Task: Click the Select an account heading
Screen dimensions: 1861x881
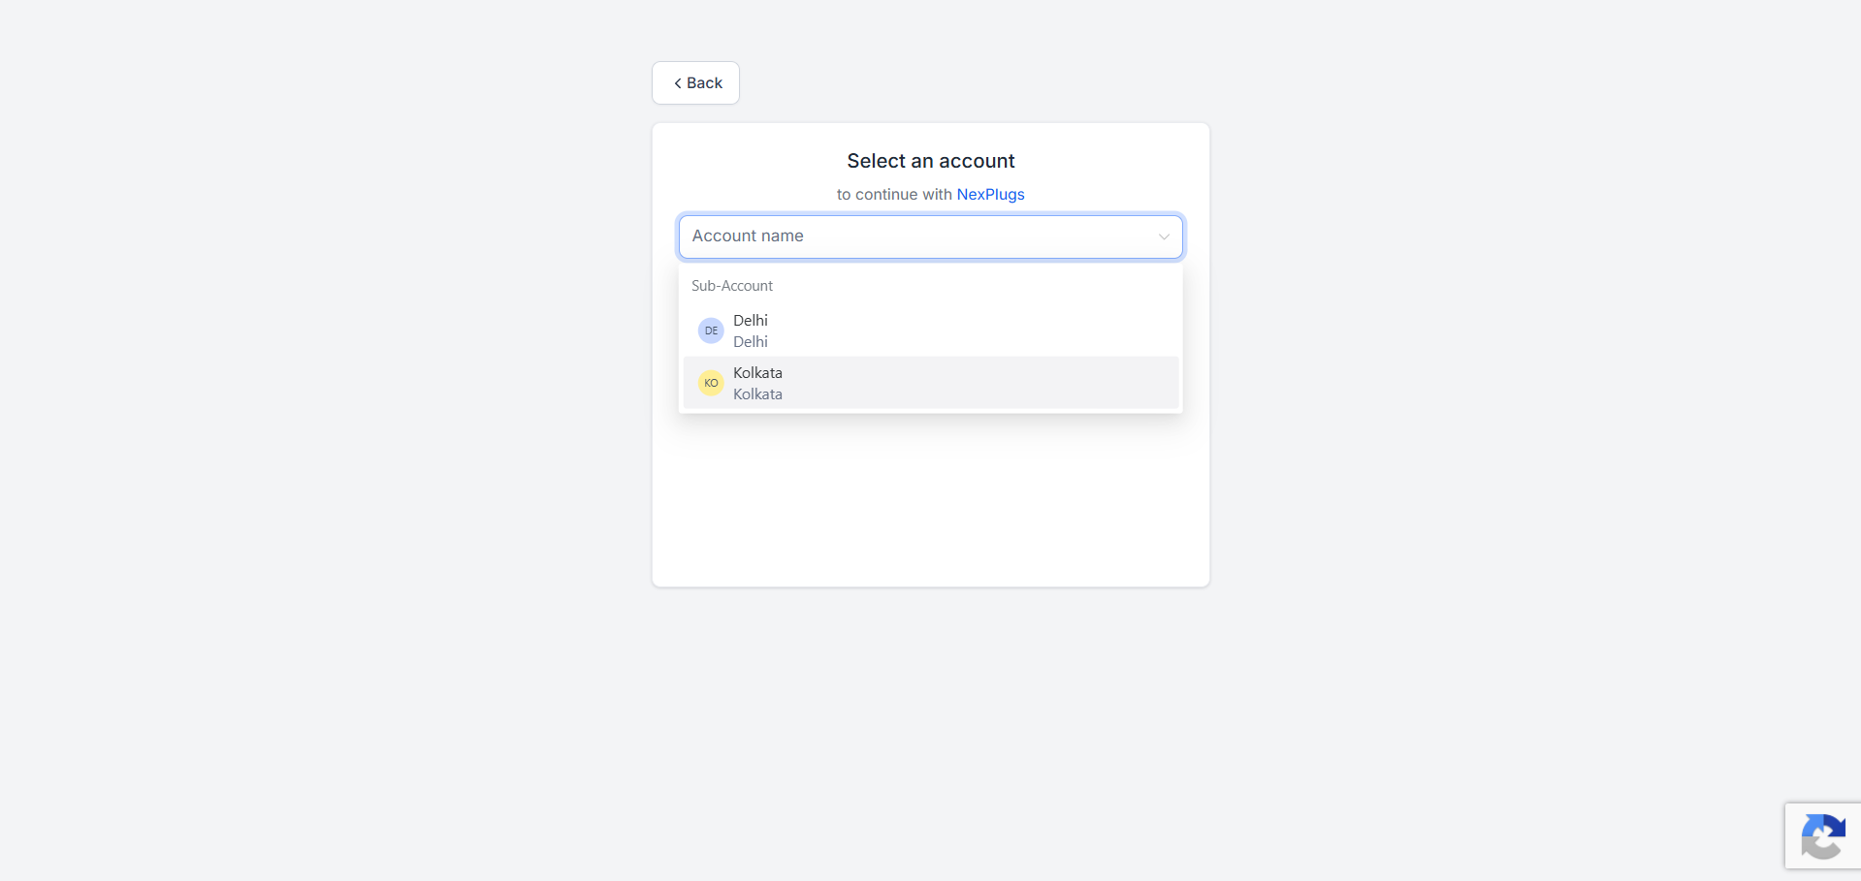Action: pos(930,161)
